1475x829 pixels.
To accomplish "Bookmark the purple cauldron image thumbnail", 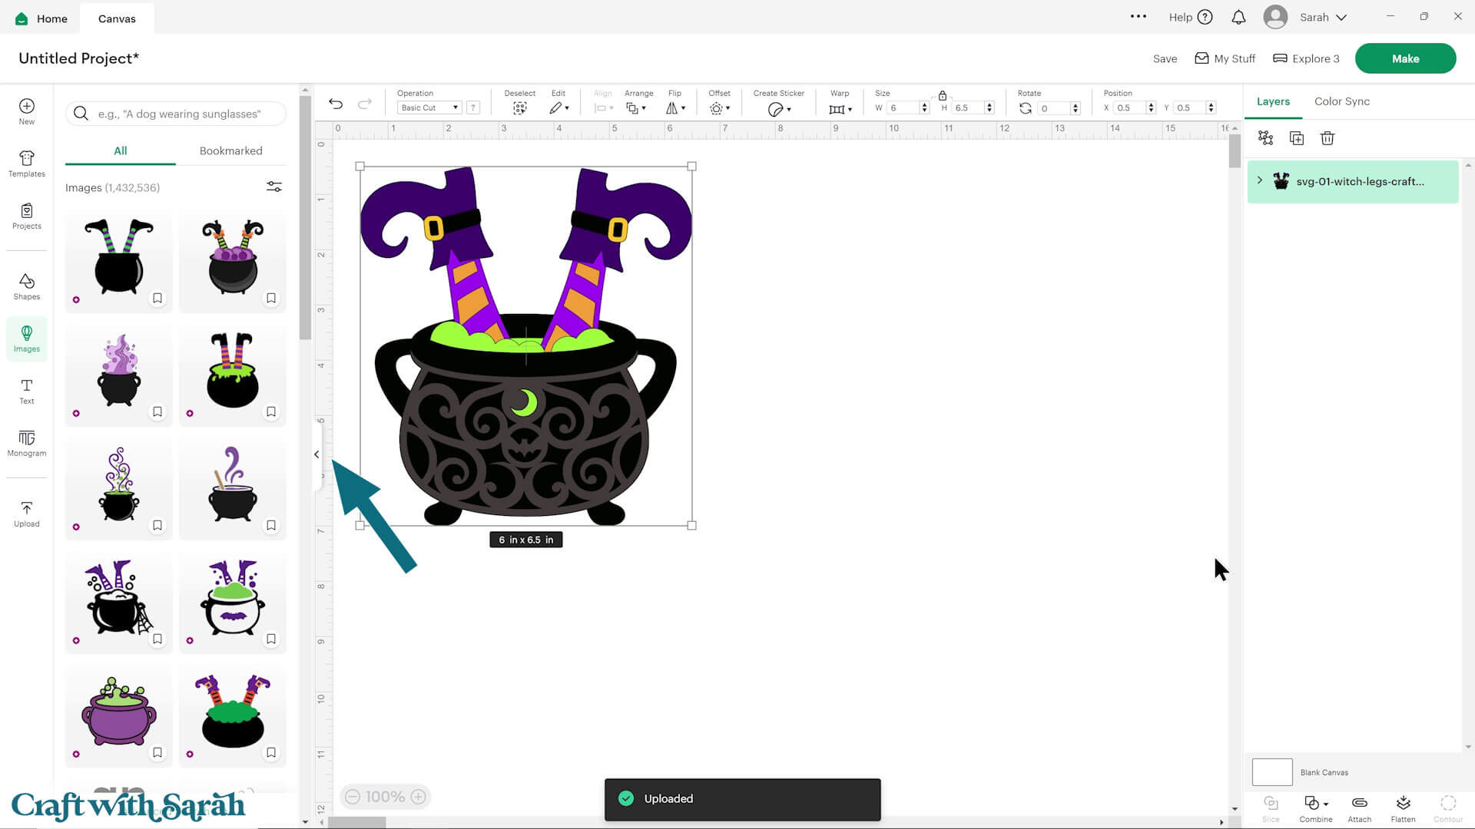I will click(x=157, y=752).
